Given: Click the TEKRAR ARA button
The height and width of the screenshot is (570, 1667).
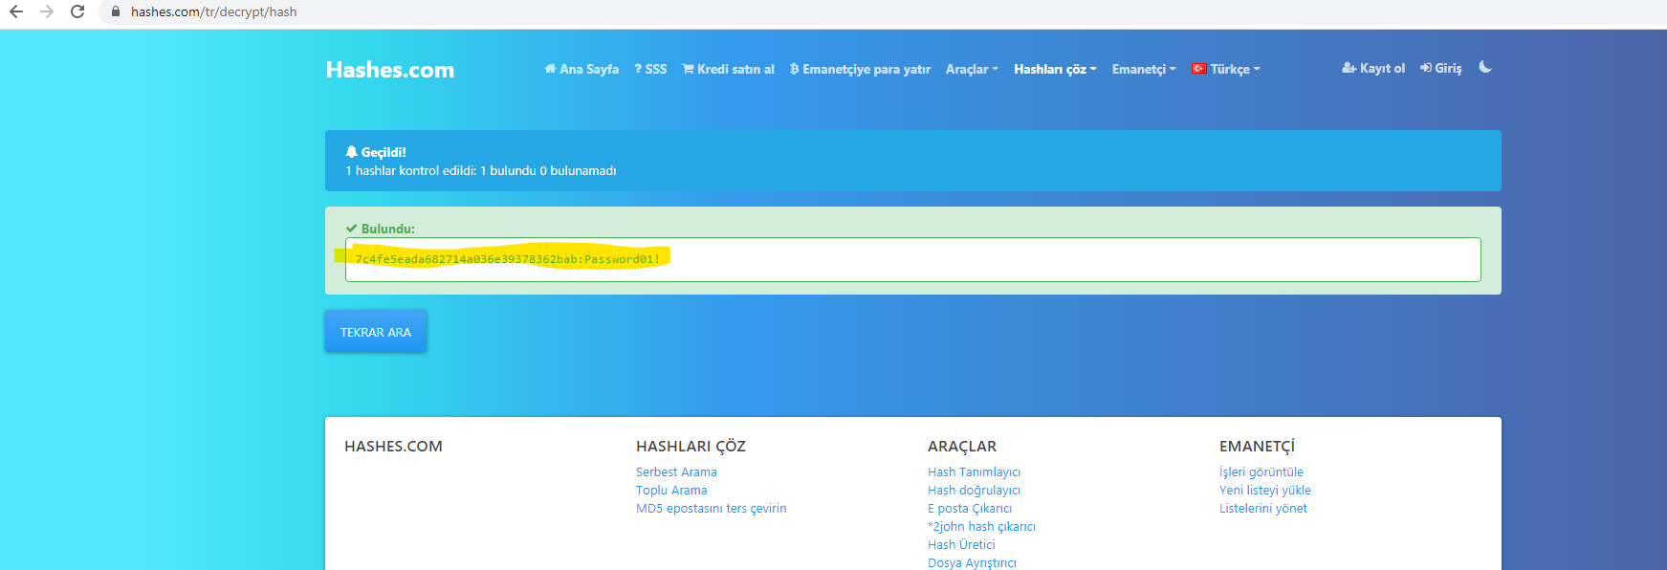Looking at the screenshot, I should [376, 332].
